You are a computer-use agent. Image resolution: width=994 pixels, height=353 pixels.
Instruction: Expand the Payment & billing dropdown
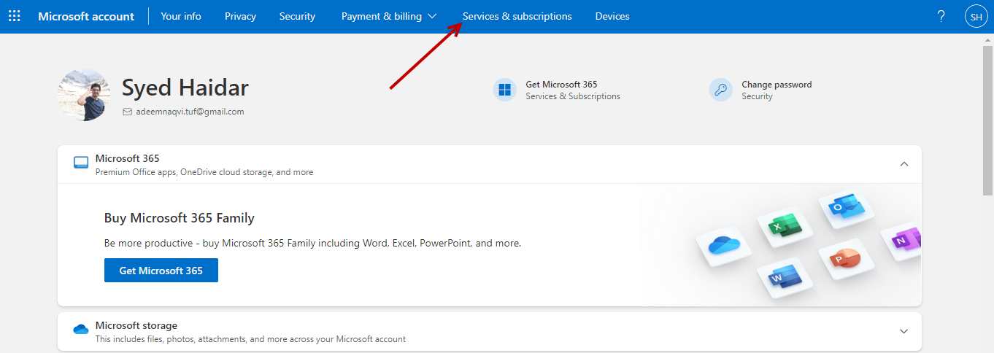(x=388, y=16)
